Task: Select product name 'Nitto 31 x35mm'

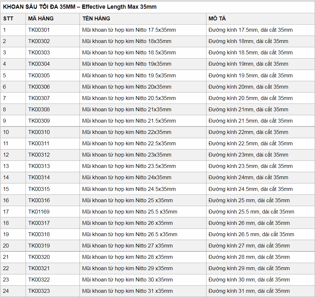Action: click(127, 291)
